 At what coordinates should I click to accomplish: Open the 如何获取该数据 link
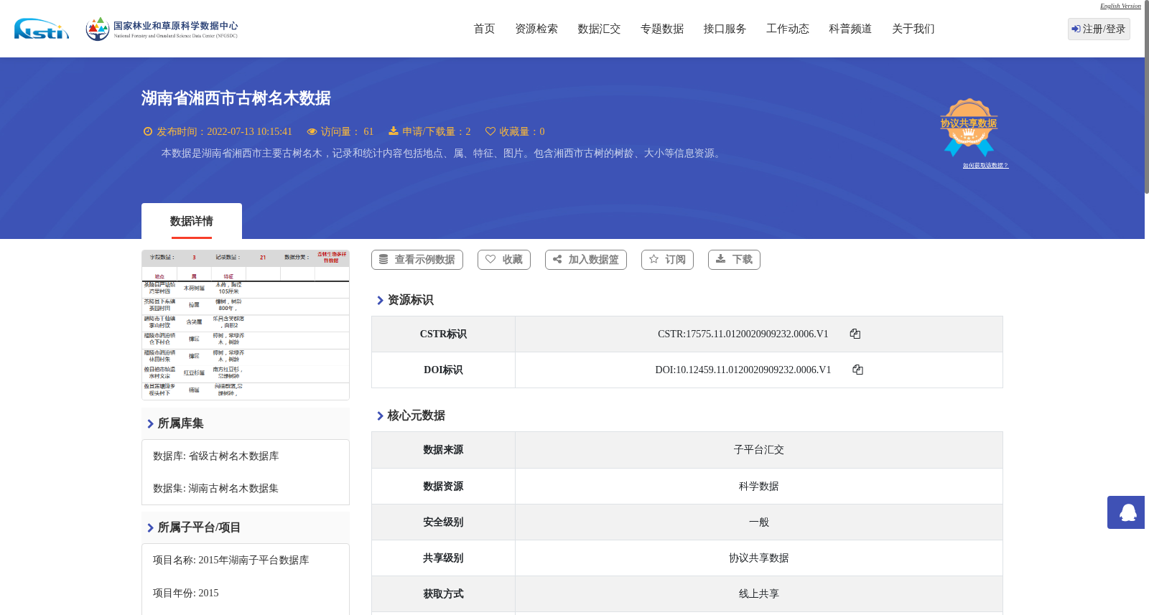(x=985, y=166)
